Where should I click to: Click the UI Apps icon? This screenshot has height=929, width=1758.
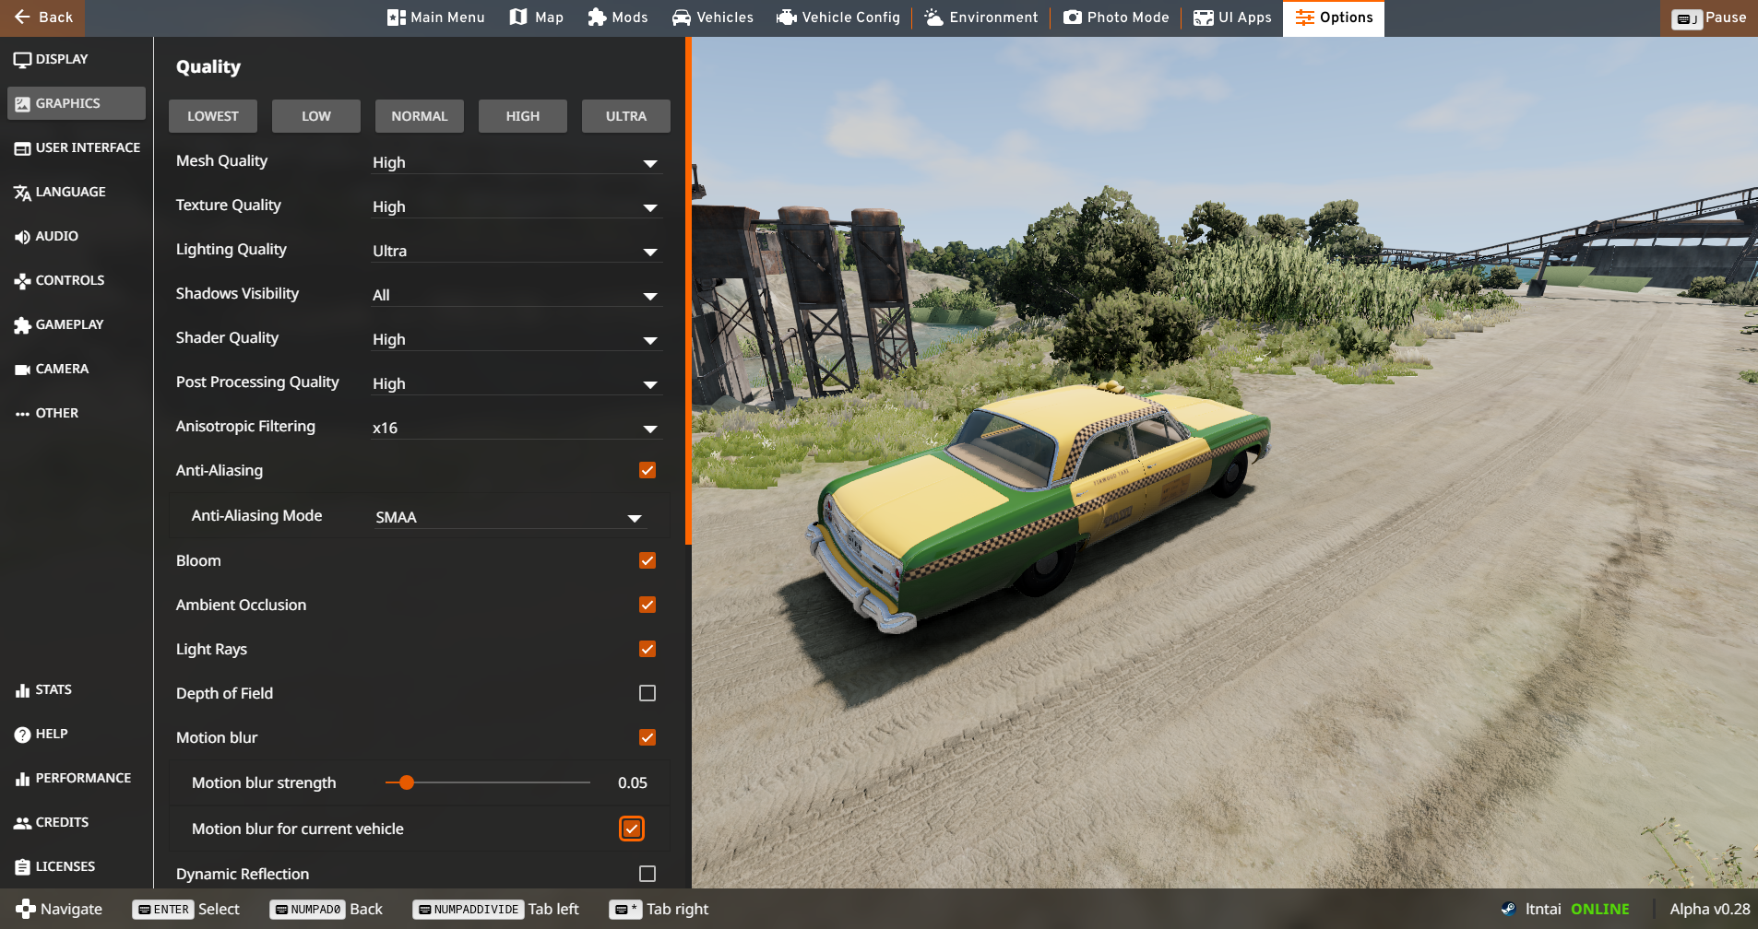point(1203,18)
